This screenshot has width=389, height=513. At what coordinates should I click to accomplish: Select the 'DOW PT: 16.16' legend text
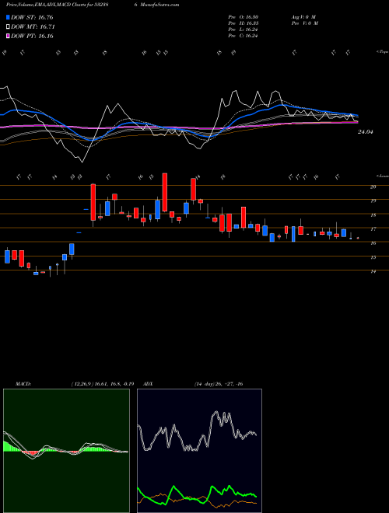click(32, 37)
